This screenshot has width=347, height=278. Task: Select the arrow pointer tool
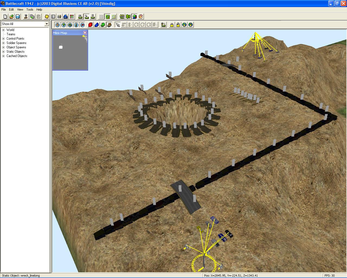pos(118,25)
